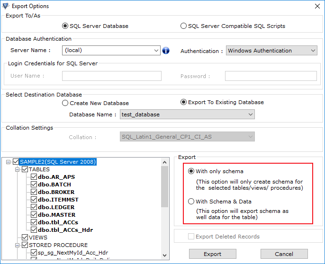Click the tree scrollbar up arrow

(165, 162)
